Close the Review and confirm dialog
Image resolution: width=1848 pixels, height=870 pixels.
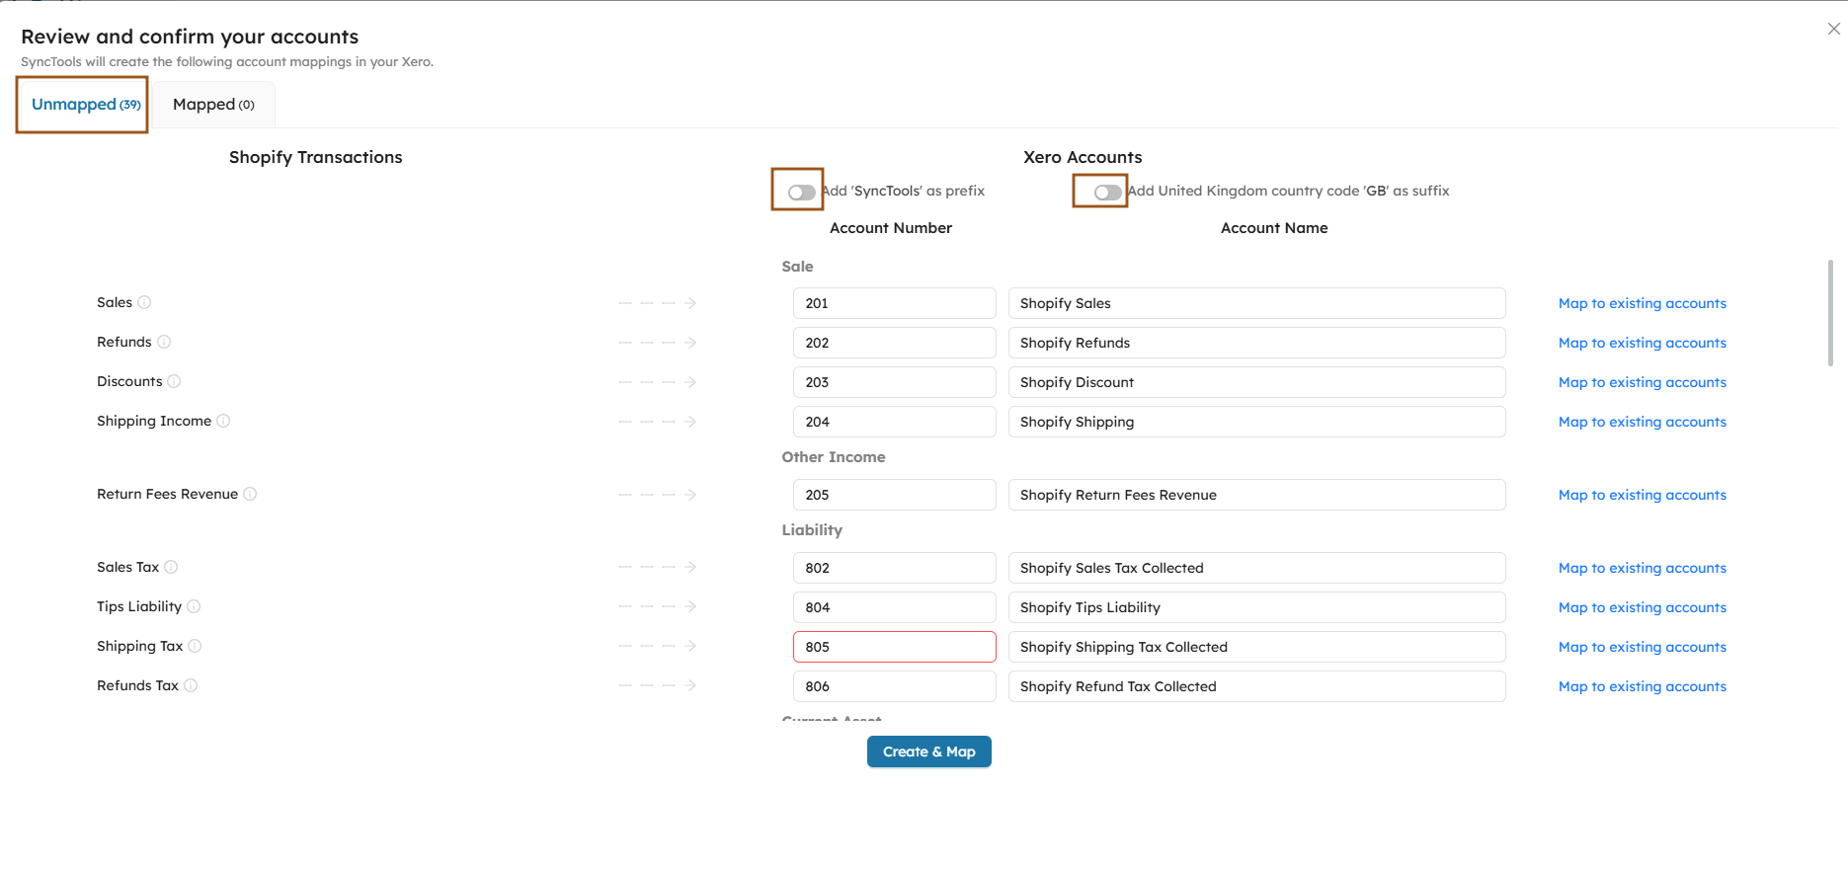coord(1833,29)
